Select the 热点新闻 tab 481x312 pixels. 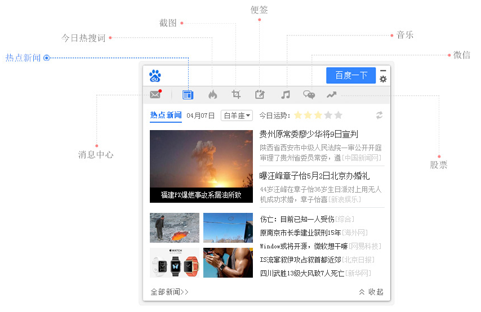tap(166, 115)
